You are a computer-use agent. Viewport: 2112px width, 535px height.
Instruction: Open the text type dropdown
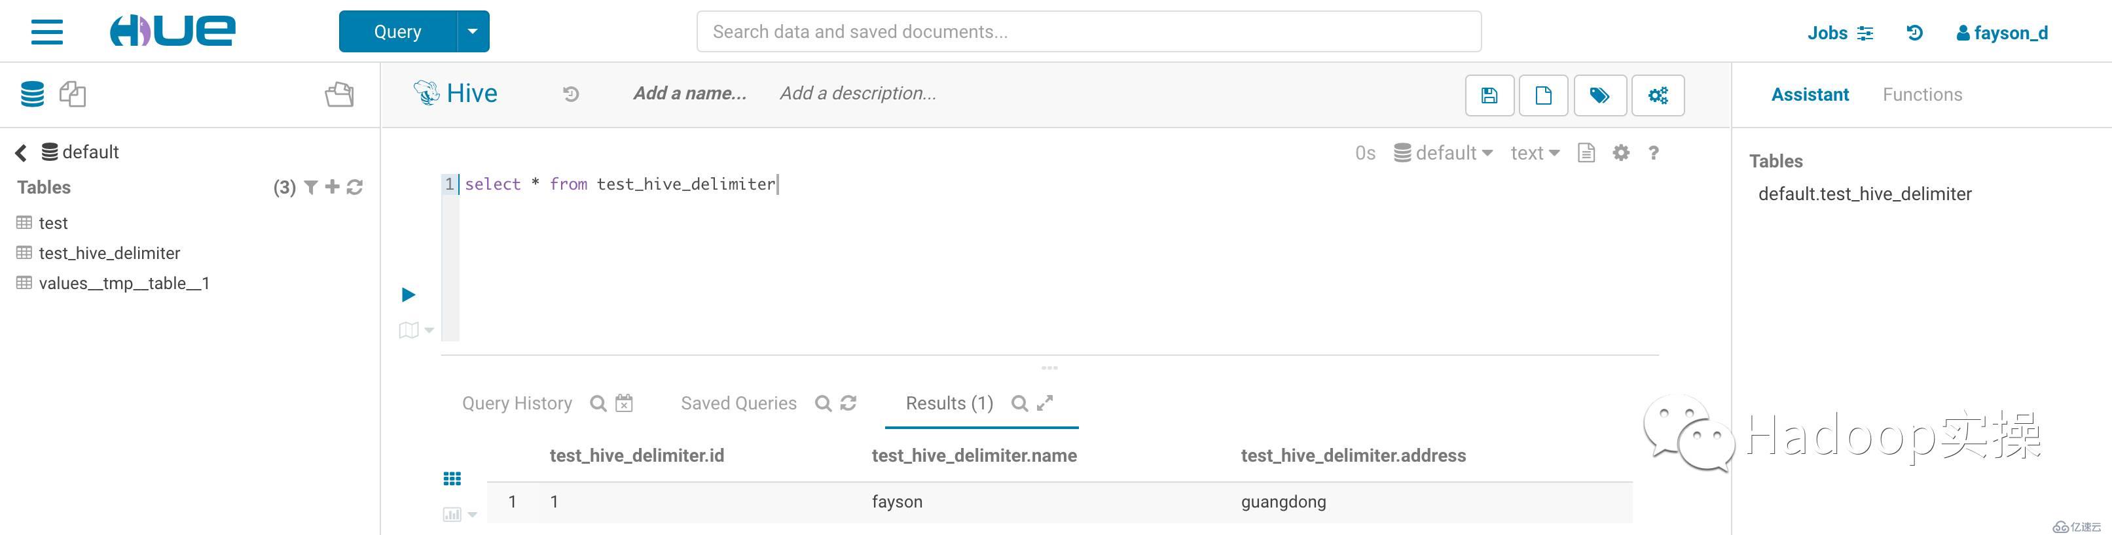tap(1535, 153)
